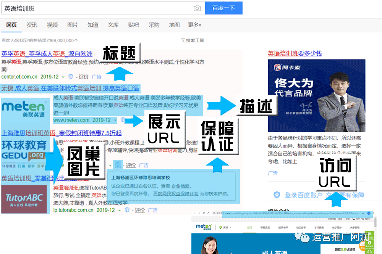Screen dimensions: 382x254
Task: Click the forward arrow in the small browser window
Action: click(199, 213)
